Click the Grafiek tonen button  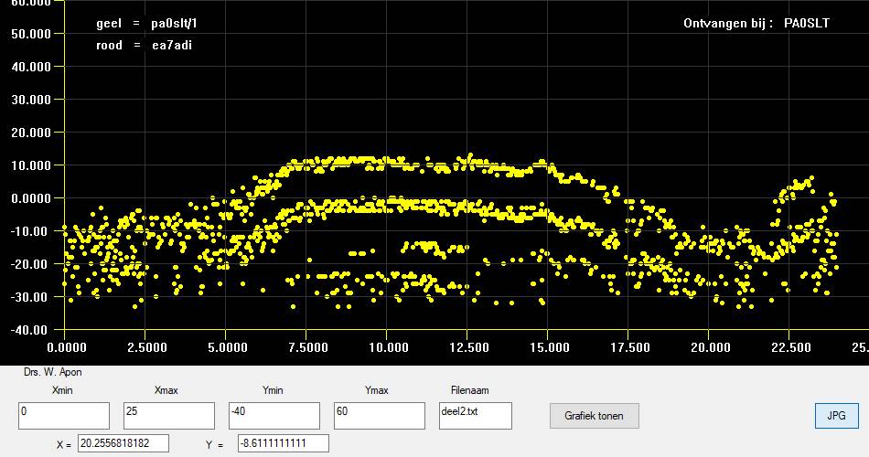(x=594, y=416)
